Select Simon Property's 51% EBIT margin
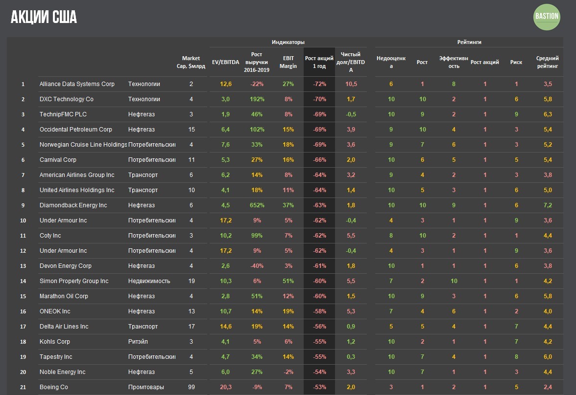 click(x=288, y=281)
